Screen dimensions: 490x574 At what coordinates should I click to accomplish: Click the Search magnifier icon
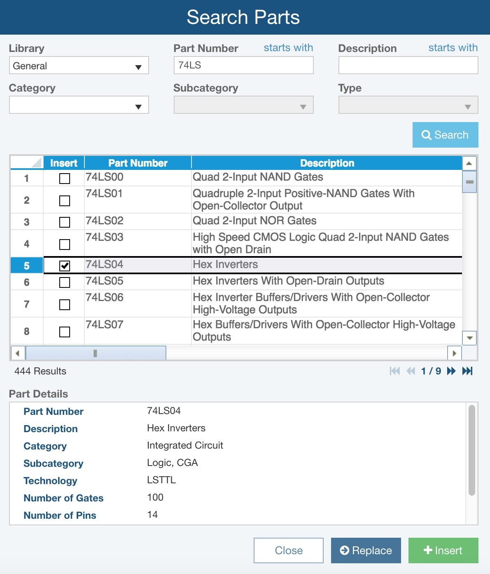(426, 135)
